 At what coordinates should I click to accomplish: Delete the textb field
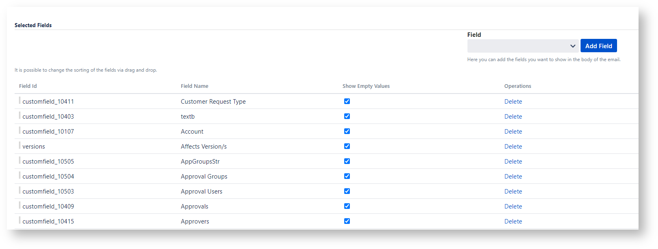(513, 117)
